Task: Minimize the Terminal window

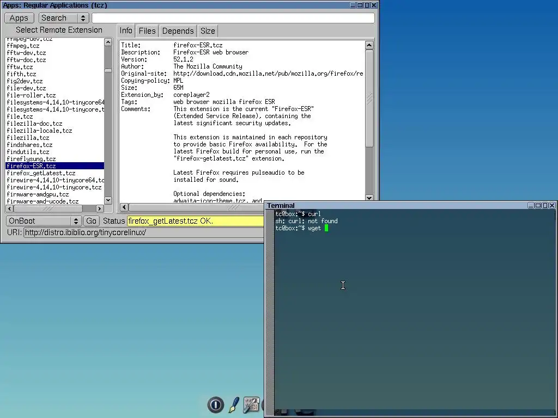Action: click(x=531, y=205)
